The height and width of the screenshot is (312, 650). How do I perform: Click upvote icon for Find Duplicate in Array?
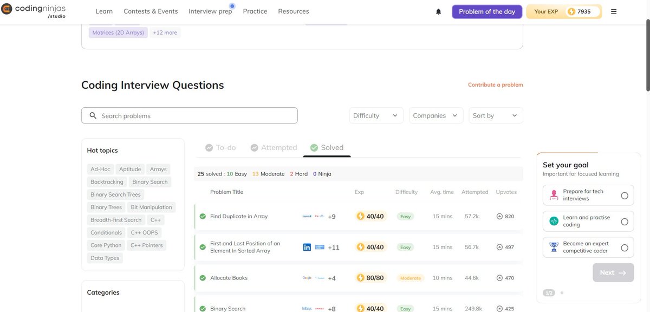499,216
